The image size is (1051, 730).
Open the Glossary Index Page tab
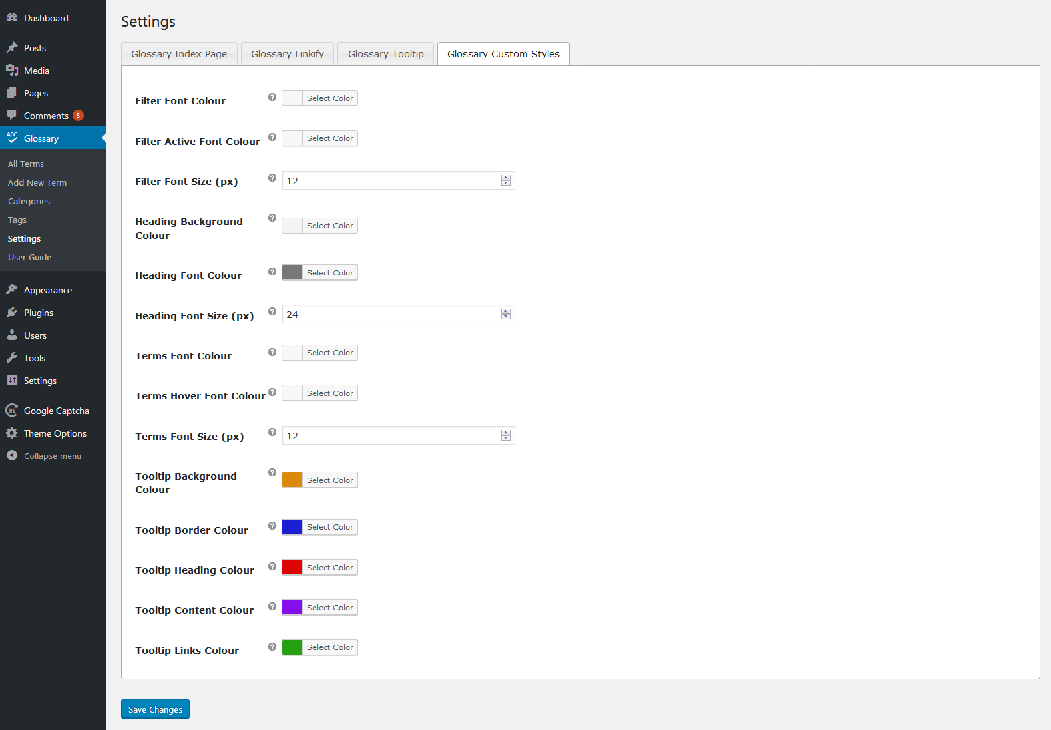click(x=179, y=54)
